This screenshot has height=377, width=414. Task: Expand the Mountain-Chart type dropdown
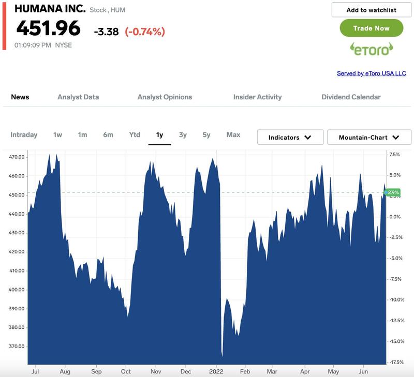369,138
